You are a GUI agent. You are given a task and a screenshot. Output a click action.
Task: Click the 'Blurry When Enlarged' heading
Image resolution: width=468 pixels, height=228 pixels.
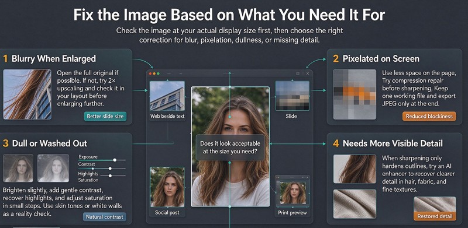(x=54, y=59)
